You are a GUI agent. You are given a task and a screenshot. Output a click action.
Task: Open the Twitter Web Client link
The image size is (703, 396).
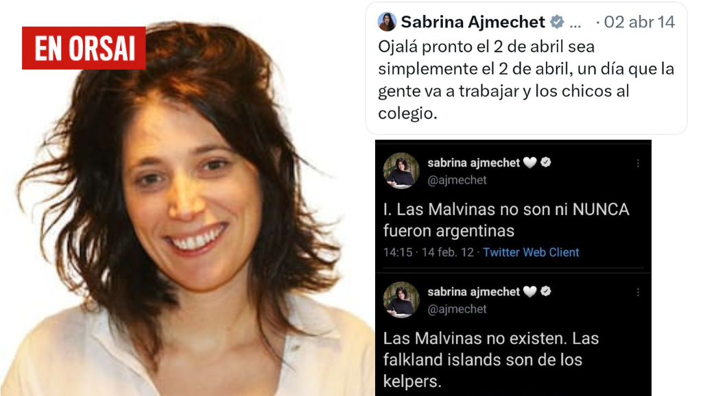[531, 252]
